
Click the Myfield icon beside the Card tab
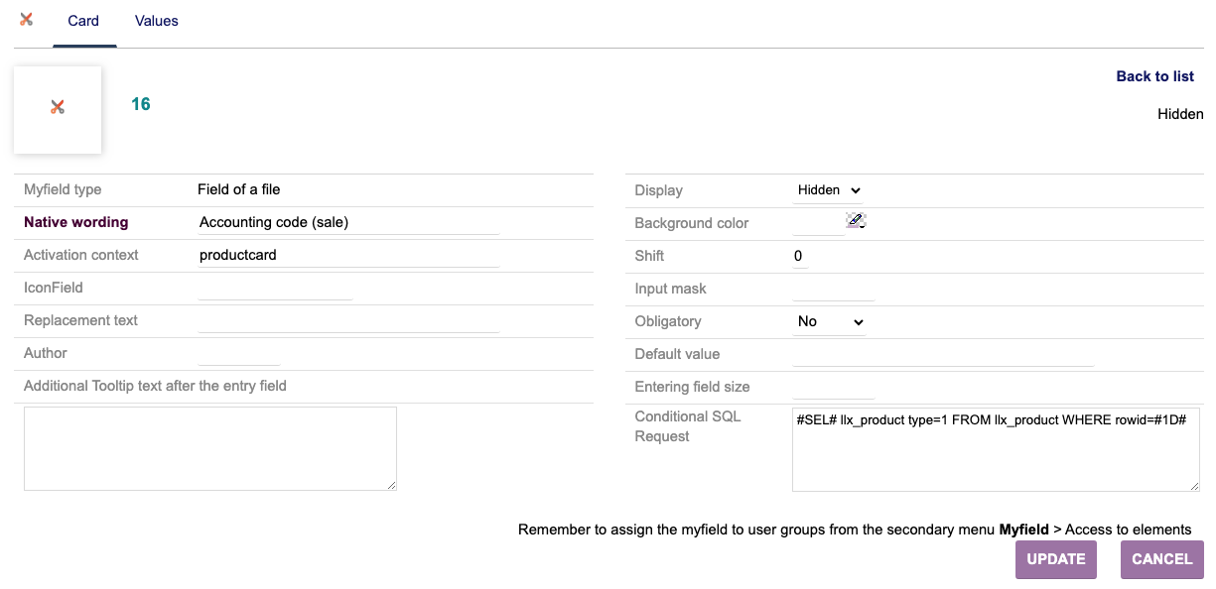pyautogui.click(x=26, y=20)
